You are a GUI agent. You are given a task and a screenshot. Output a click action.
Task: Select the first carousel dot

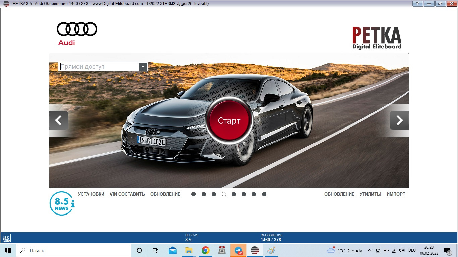coord(193,194)
